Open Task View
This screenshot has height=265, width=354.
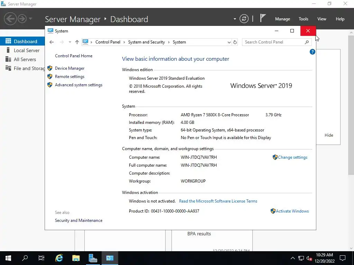(41, 258)
